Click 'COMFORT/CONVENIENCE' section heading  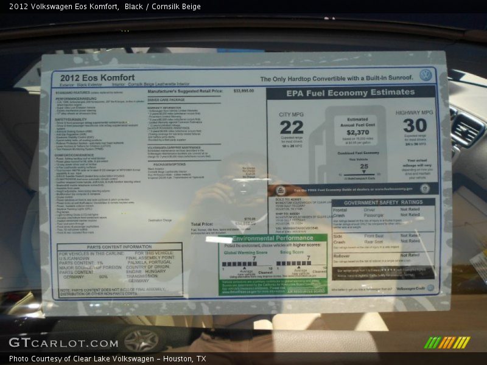74,155
